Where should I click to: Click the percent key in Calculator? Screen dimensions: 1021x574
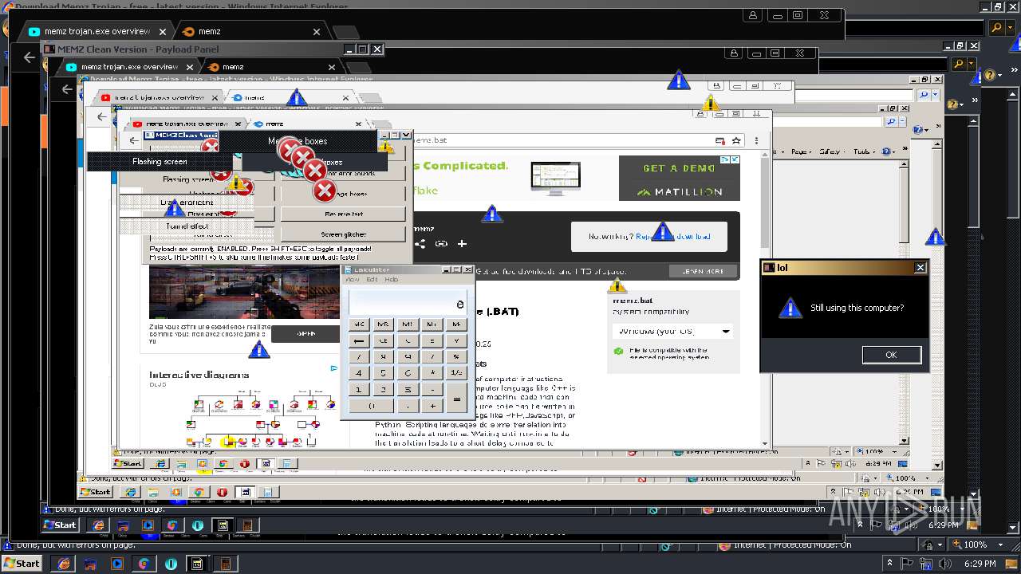pyautogui.click(x=457, y=356)
